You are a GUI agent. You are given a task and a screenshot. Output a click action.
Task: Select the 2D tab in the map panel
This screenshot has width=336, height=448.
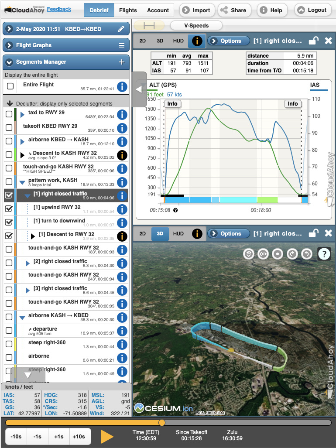pos(142,234)
